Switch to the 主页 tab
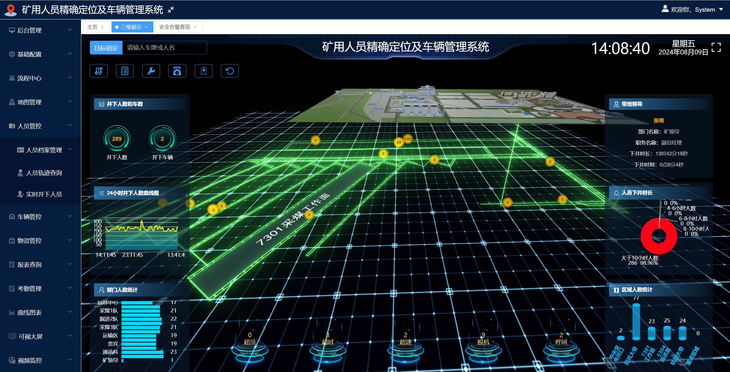The width and height of the screenshot is (730, 372). pos(92,27)
